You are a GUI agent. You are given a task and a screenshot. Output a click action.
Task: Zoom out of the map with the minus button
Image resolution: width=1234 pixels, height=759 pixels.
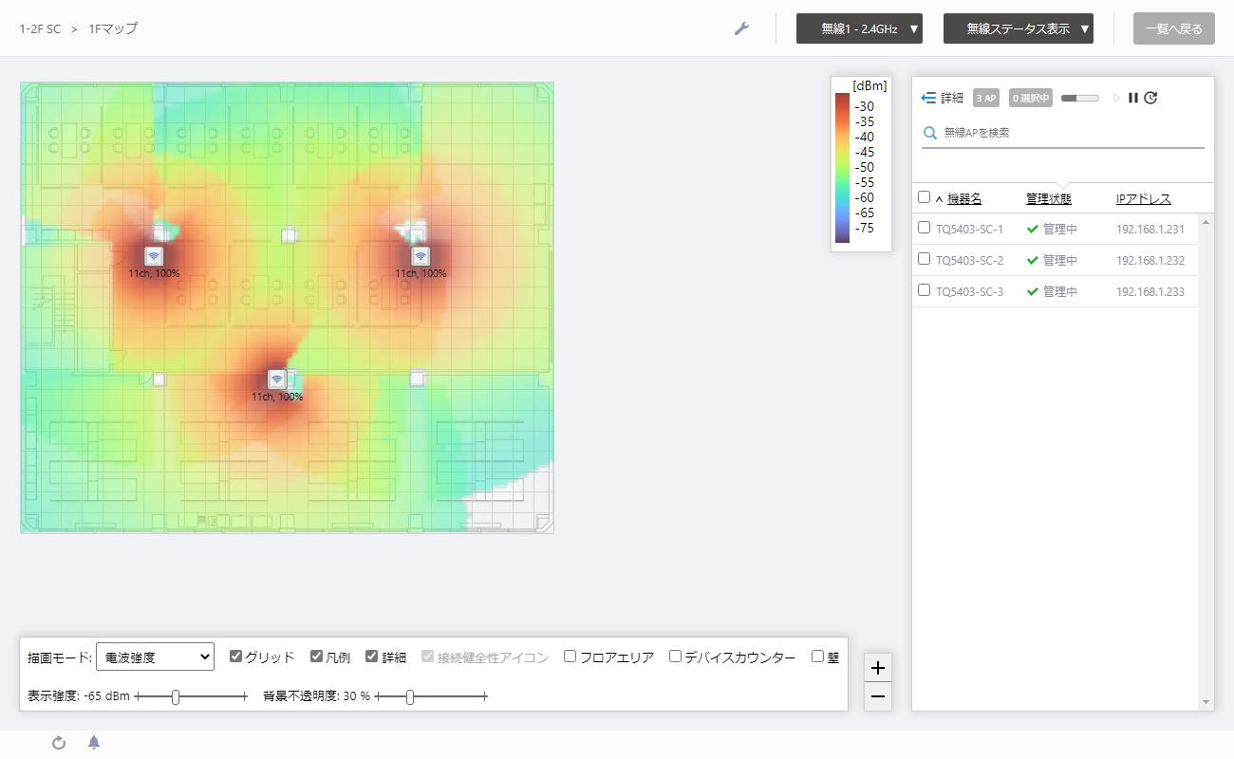pyautogui.click(x=878, y=696)
